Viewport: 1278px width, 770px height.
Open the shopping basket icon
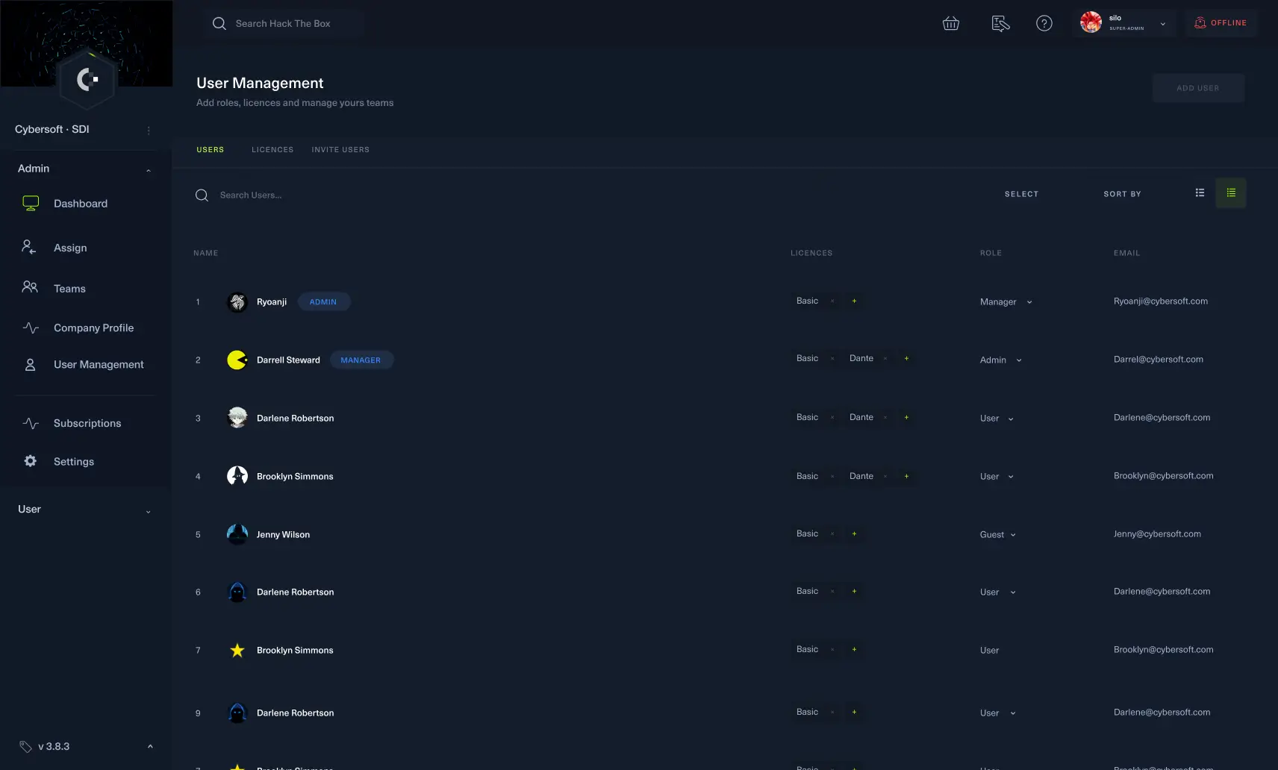(x=950, y=24)
